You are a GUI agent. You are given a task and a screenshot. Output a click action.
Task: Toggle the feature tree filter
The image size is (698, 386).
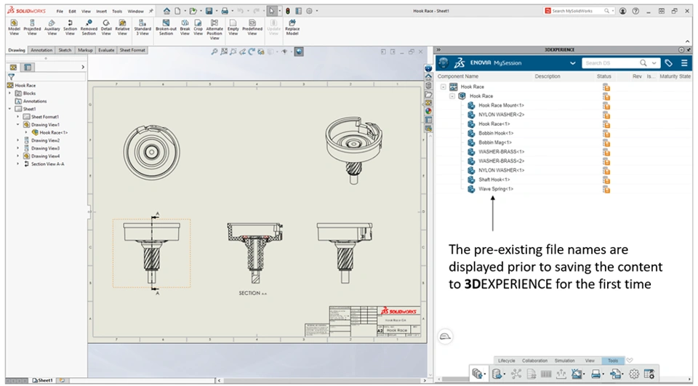pos(11,76)
